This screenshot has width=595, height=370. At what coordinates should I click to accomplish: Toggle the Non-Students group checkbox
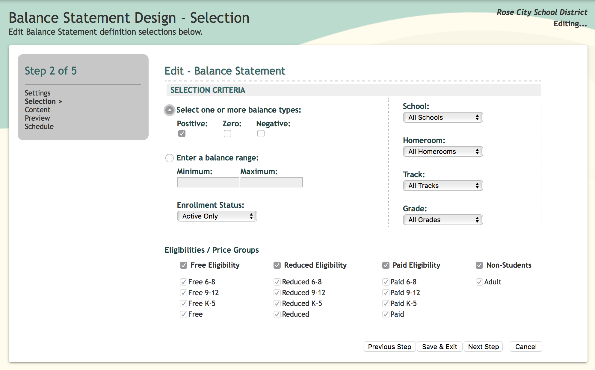point(479,265)
